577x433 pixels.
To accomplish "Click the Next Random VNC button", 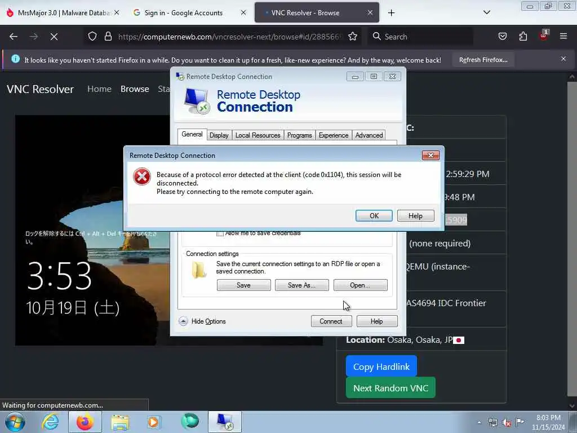I will (390, 388).
